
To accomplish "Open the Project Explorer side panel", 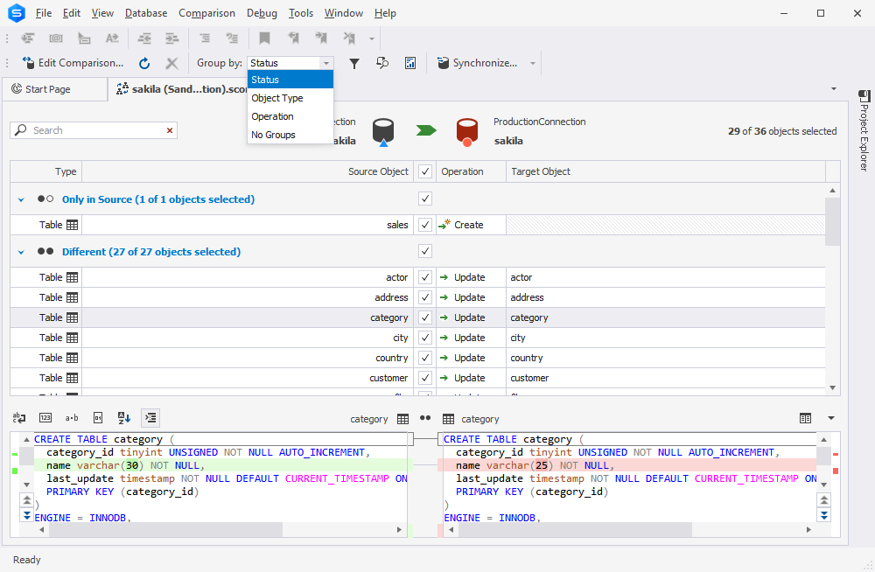I will point(864,130).
